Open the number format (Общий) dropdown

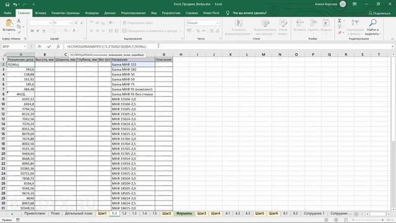click(x=218, y=23)
